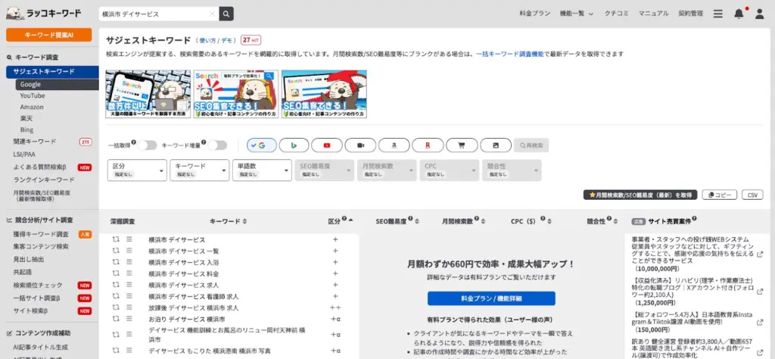Open external link icon for 1,250,000円 listing
Screen dimensions: 775x359
(x=760, y=292)
